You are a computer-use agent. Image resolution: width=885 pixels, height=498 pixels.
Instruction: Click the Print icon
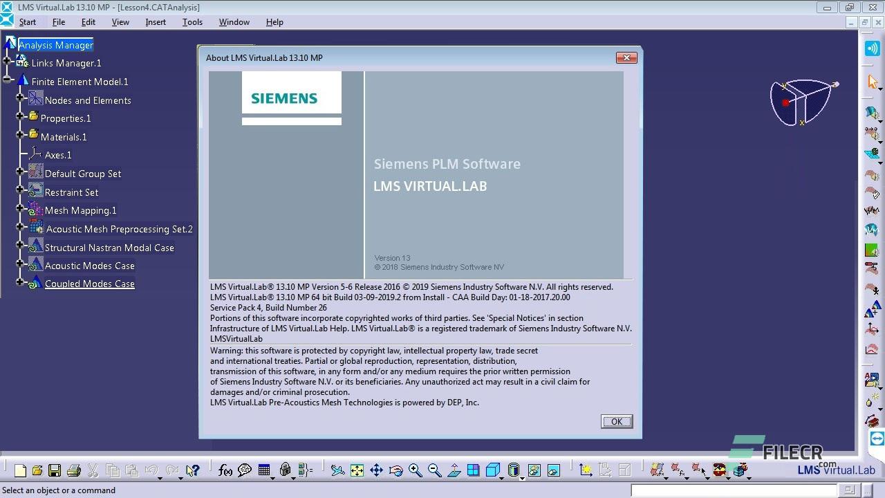[74, 471]
